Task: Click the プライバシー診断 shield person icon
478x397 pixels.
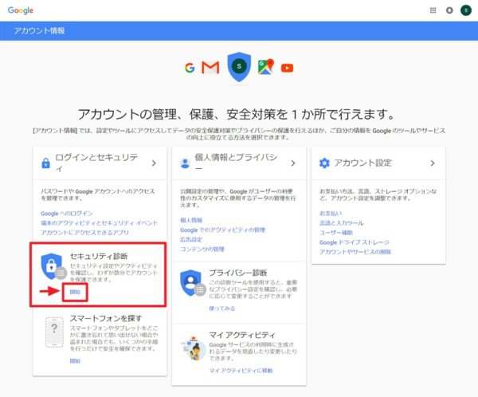Action: [193, 282]
